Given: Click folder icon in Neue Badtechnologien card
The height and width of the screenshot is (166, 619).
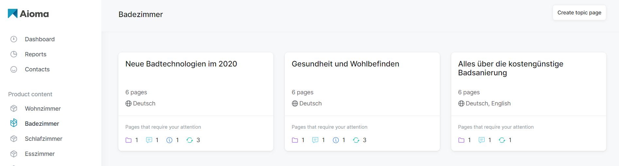Looking at the screenshot, I should [x=129, y=140].
